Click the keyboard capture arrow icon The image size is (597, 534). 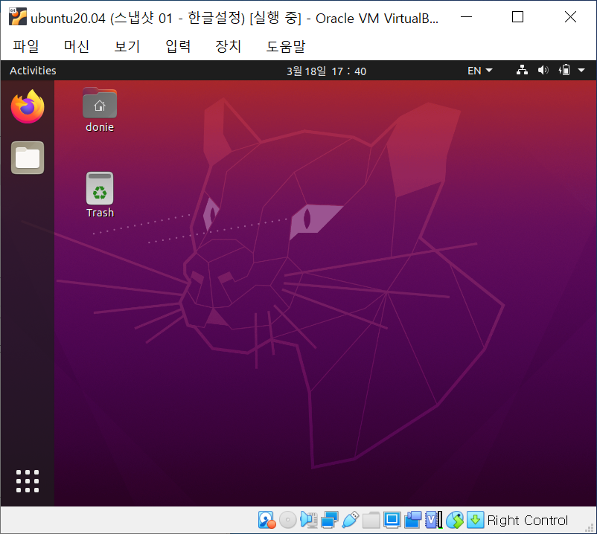475,520
